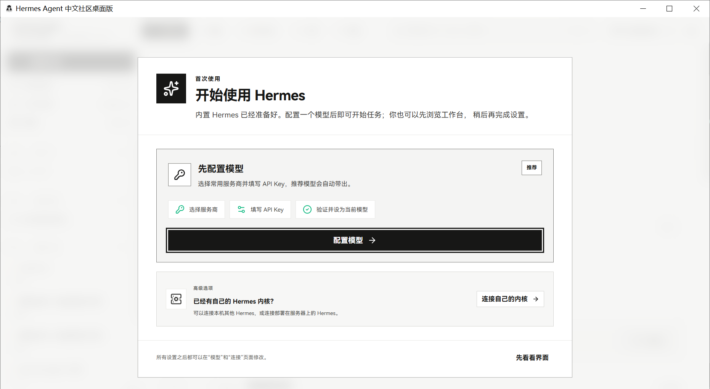This screenshot has width=710, height=389.
Task: Minimize the Hermes Agent window
Action: (x=643, y=8)
